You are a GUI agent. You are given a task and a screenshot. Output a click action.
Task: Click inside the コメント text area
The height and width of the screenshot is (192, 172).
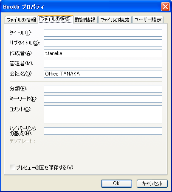(x=103, y=114)
